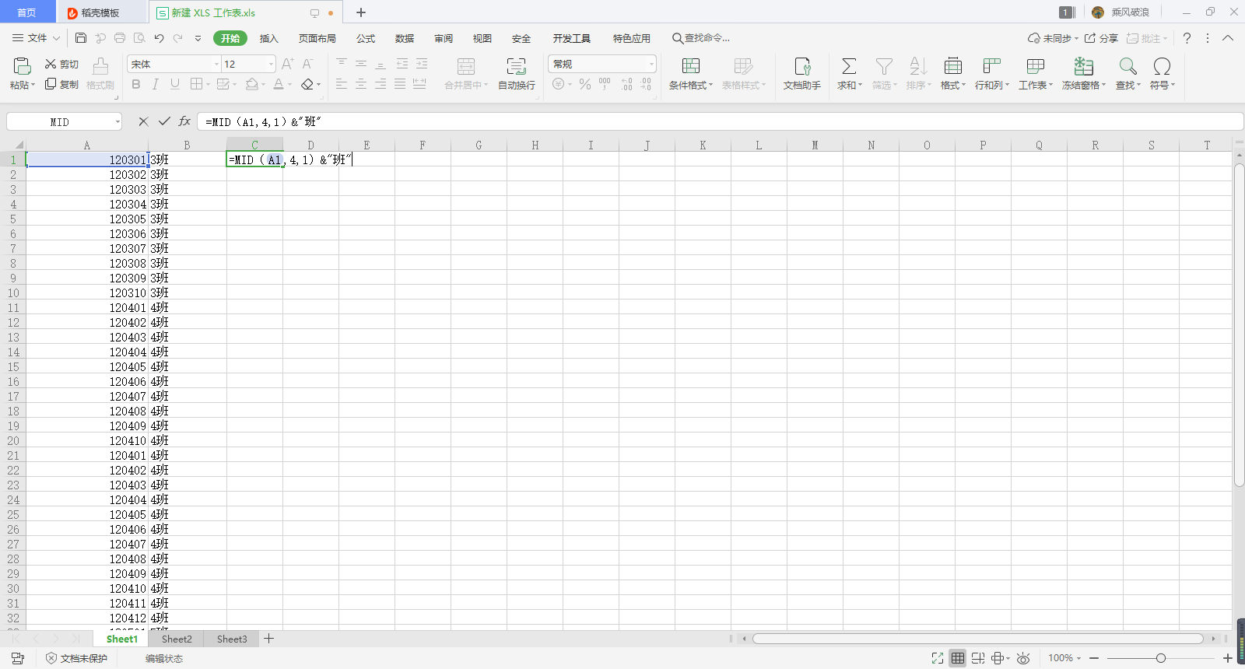Open insert function fx icon
This screenshot has width=1245, height=669.
[x=184, y=121]
